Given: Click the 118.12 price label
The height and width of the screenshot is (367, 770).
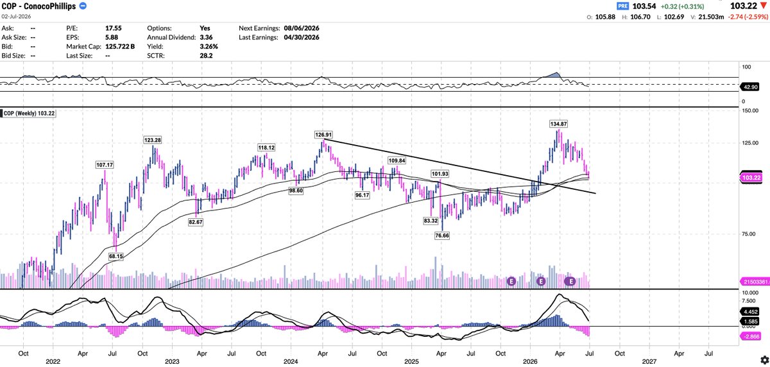Looking at the screenshot, I should pos(267,148).
